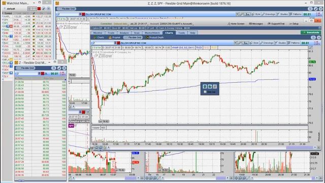
Task: Click the Symbol column header in watchlist
Action: 8,13
